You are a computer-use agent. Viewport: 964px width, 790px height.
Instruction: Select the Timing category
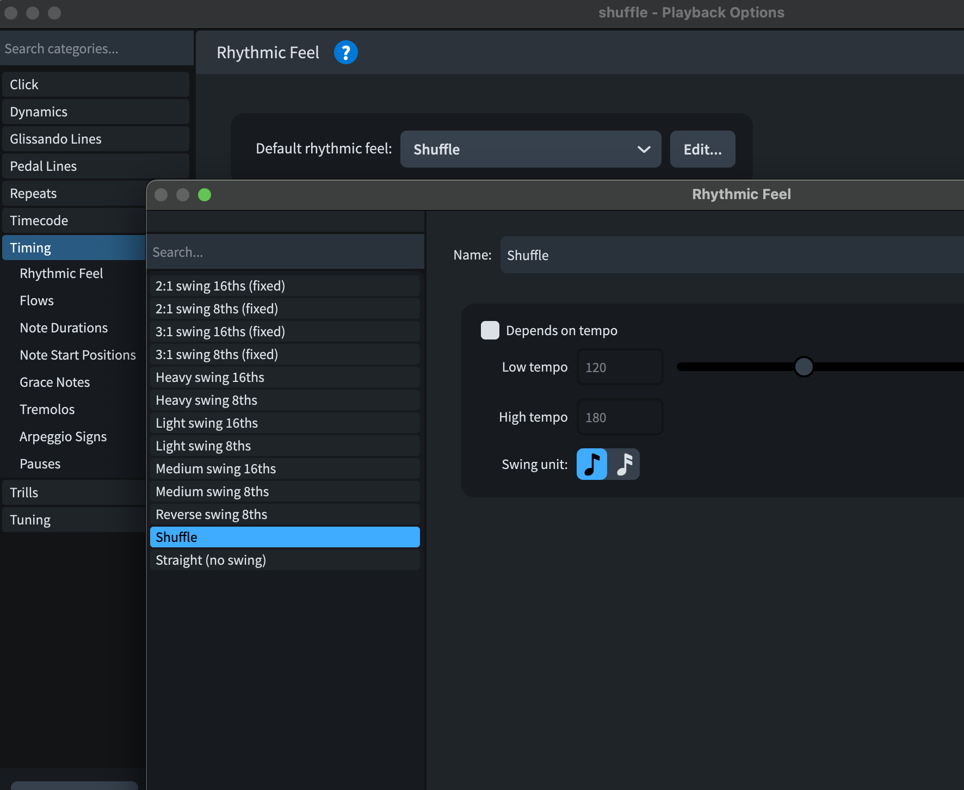point(74,248)
